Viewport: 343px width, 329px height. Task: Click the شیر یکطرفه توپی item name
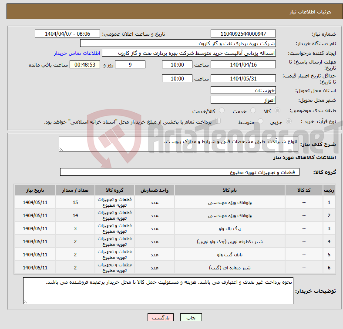[x=230, y=242]
